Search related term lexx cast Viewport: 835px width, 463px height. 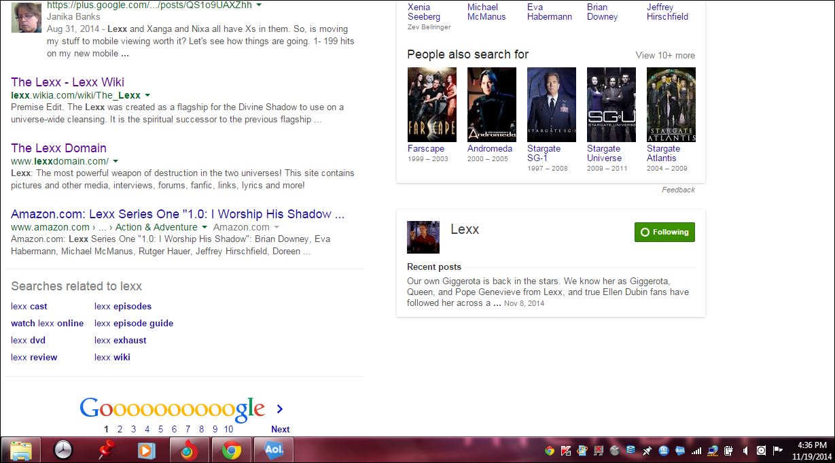[29, 306]
